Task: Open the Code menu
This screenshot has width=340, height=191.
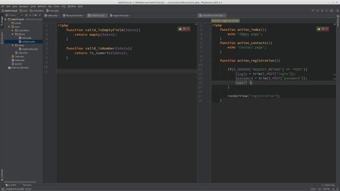Action: point(33,6)
